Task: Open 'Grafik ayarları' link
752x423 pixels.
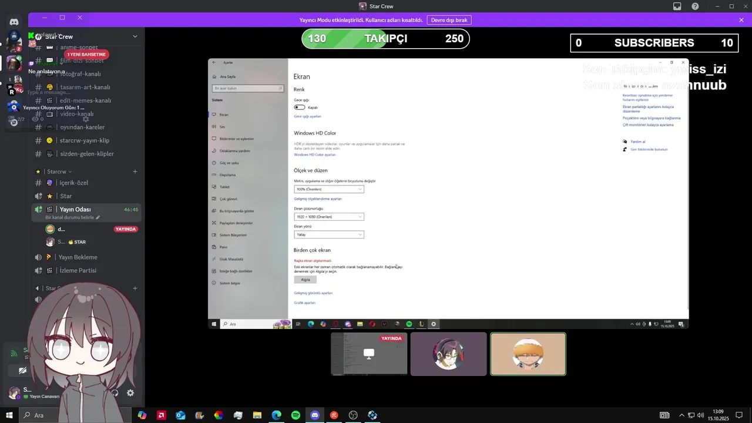Action: (x=304, y=303)
